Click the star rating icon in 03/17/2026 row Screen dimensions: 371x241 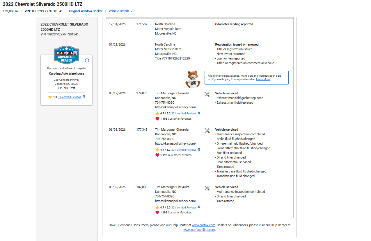(x=157, y=114)
